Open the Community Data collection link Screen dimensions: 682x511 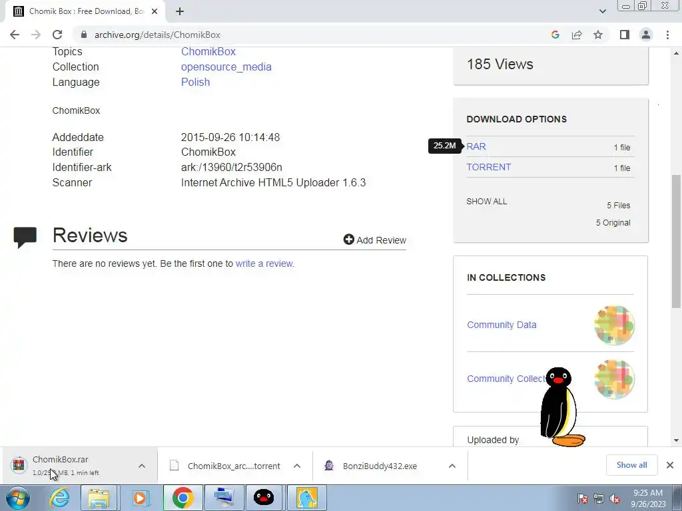(x=502, y=325)
